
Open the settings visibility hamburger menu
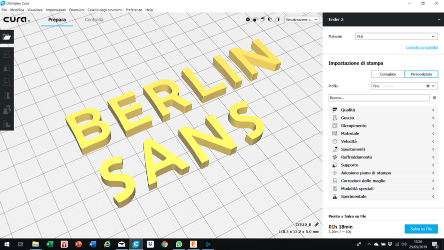point(435,98)
